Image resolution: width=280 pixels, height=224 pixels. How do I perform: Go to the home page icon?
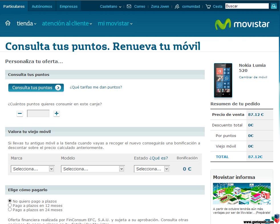coord(8,23)
